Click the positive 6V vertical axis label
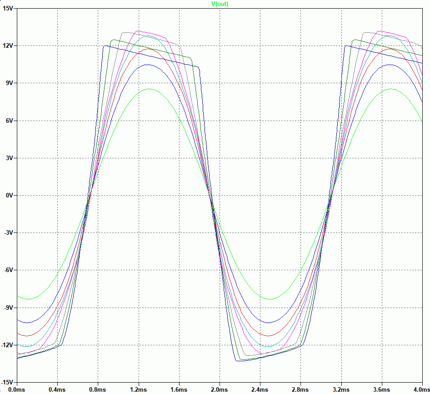The width and height of the screenshot is (430, 394). pyautogui.click(x=10, y=121)
